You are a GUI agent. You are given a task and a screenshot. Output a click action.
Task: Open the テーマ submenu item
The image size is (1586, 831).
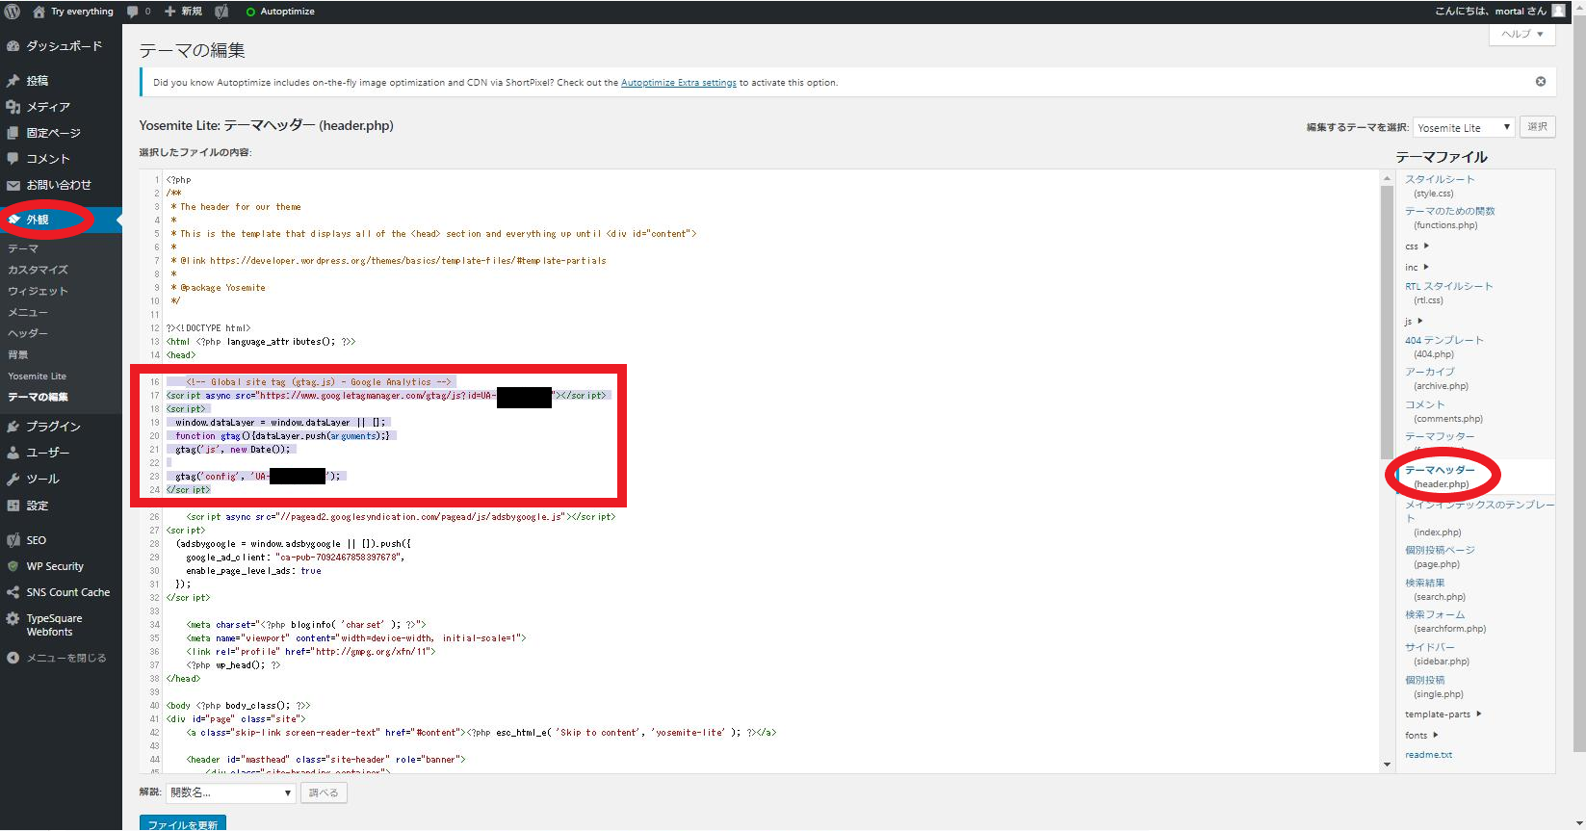(23, 248)
